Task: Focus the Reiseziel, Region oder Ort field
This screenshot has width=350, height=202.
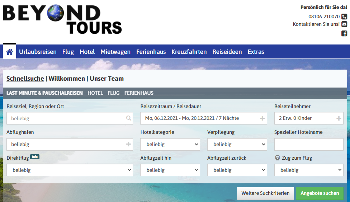Action: pyautogui.click(x=70, y=118)
